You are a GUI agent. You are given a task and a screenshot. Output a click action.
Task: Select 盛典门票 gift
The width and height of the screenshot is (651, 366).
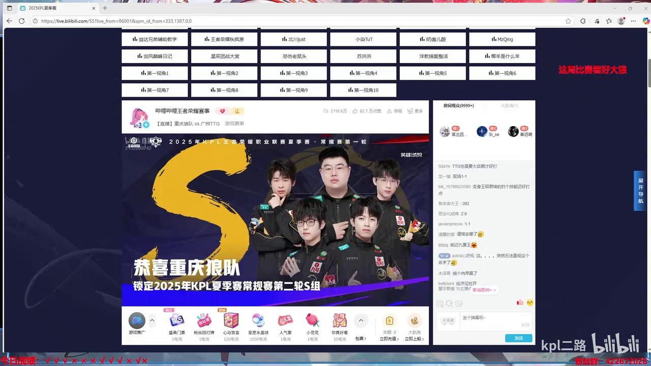(177, 325)
